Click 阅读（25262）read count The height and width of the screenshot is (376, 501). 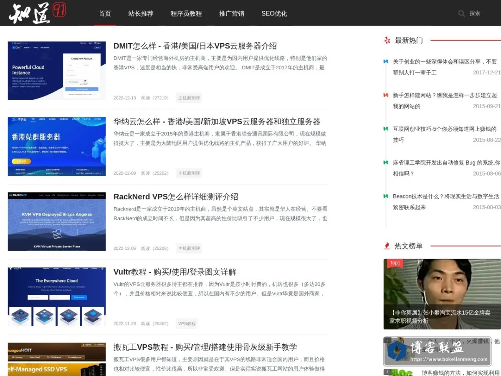tap(156, 173)
